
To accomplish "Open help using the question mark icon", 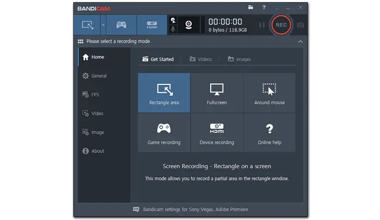I will coord(264,8).
